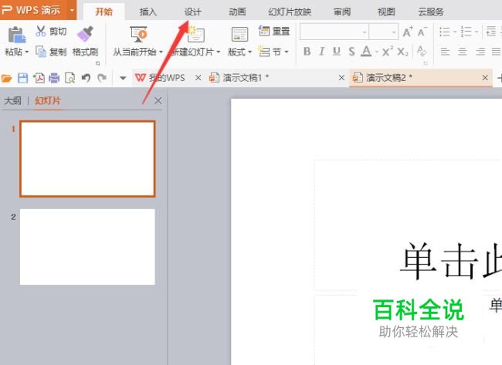This screenshot has height=365, width=502.
Task: Expand quick access toolbar dropdown arrow
Action: (x=123, y=78)
